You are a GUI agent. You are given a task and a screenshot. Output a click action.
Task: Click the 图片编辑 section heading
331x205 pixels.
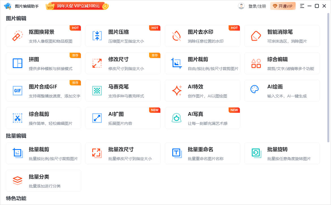pyautogui.click(x=16, y=19)
